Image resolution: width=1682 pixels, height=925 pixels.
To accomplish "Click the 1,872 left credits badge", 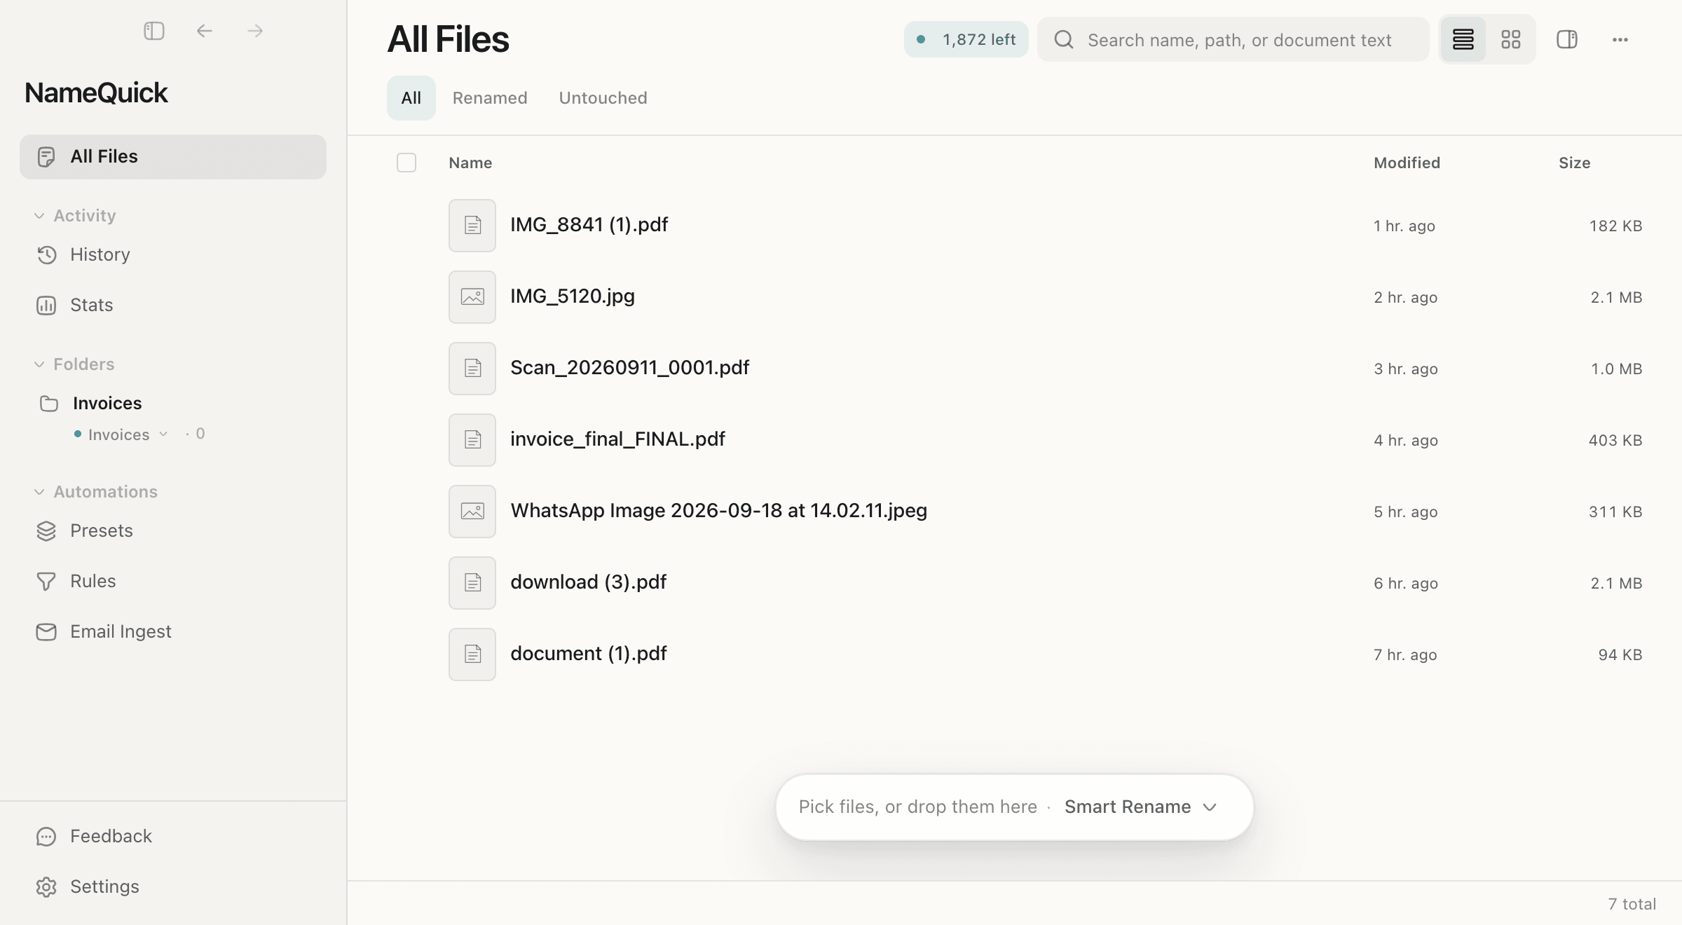I will [x=966, y=39].
